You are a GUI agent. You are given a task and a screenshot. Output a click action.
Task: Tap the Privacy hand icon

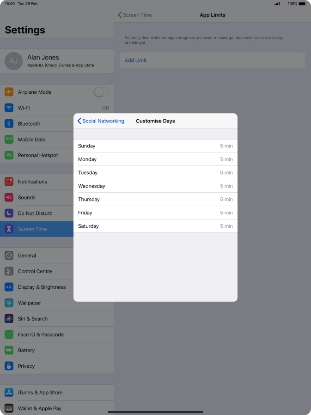tap(9, 366)
